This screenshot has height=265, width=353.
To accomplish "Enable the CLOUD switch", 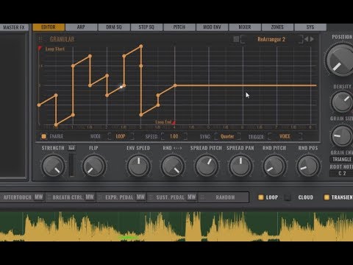I will coord(288,197).
